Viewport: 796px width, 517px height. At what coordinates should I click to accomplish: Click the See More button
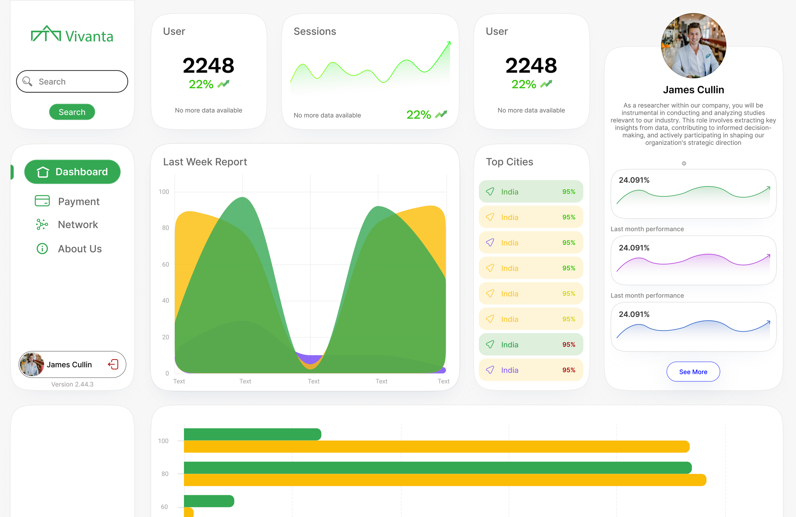coord(693,371)
